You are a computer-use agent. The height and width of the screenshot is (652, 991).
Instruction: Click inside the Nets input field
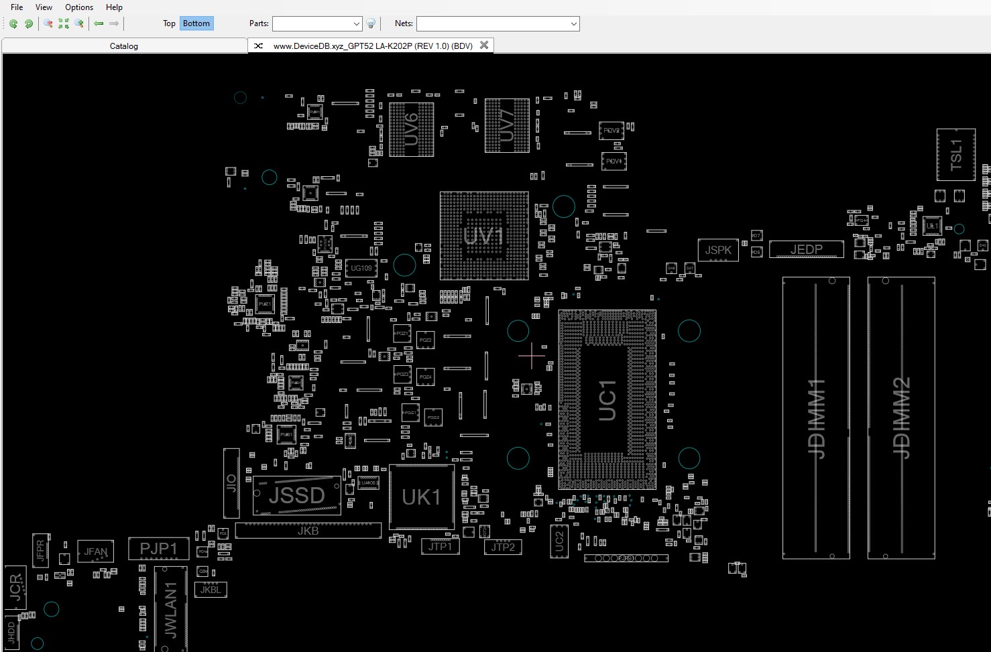493,24
